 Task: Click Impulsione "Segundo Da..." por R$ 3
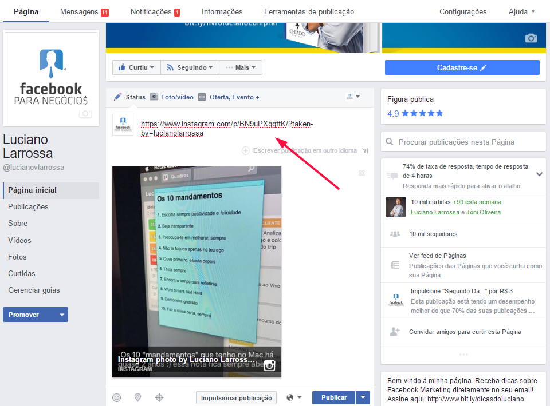462,291
